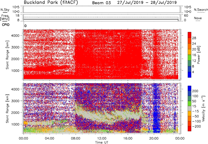Click the 60 tick on the Nave right axis
208x144 pixels.
pos(186,16)
